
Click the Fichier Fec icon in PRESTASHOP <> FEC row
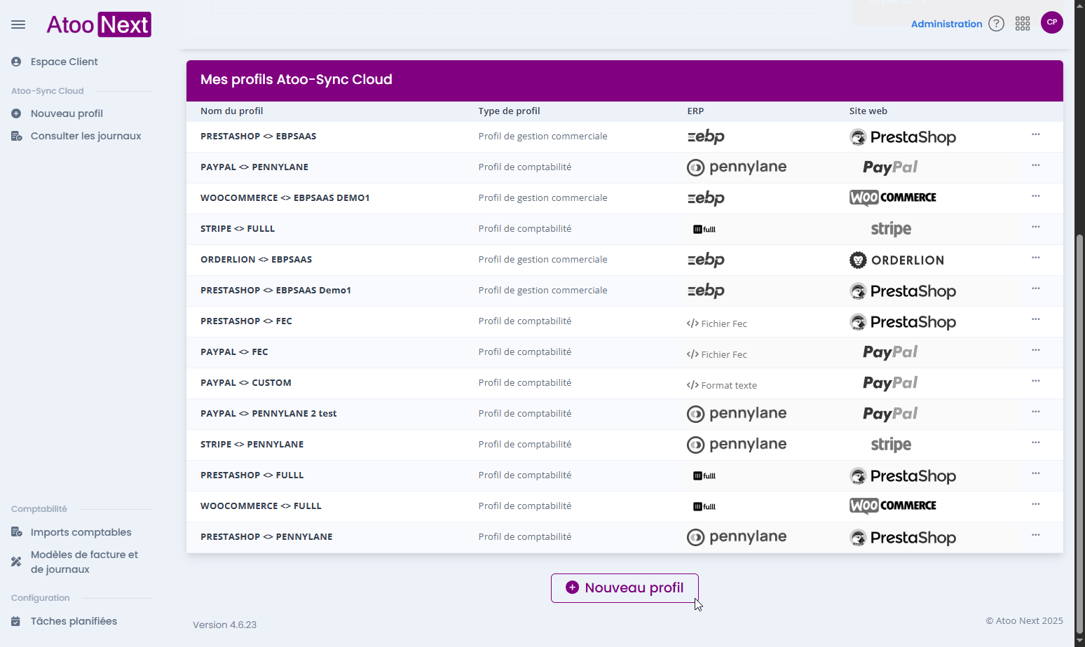(x=692, y=323)
